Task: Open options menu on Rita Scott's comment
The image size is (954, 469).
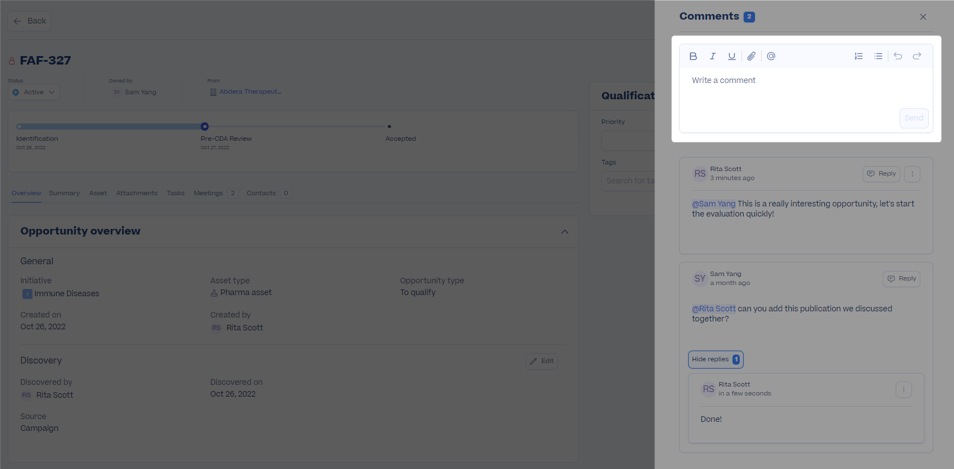Action: coord(912,174)
